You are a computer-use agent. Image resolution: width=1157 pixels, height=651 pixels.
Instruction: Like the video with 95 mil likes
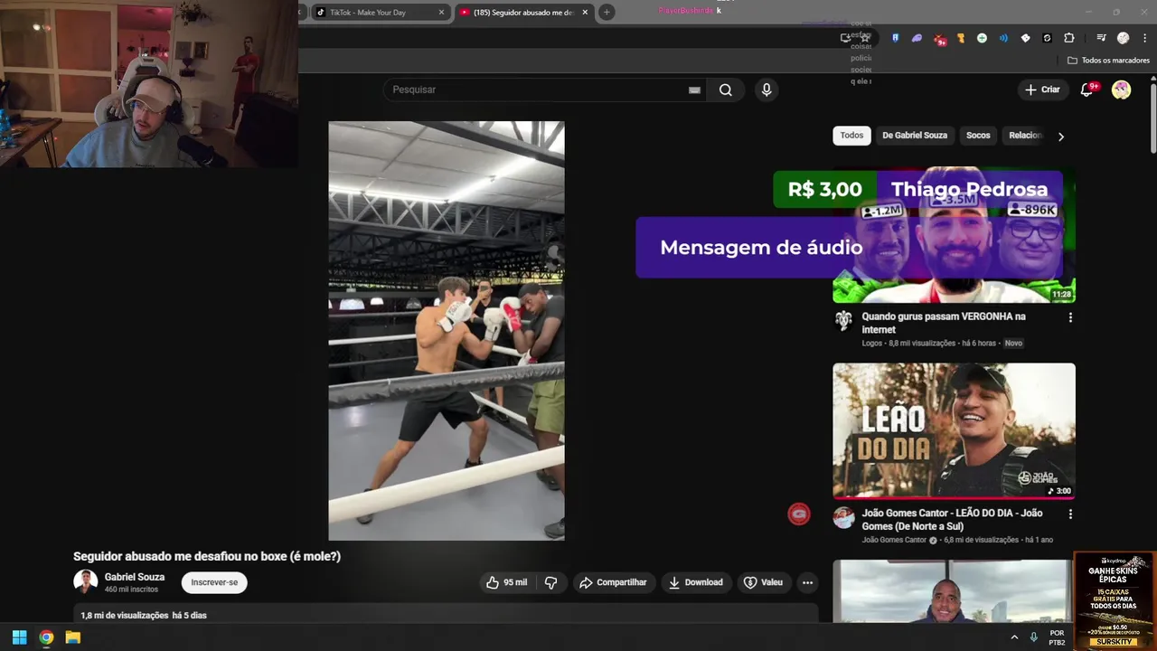tap(506, 582)
